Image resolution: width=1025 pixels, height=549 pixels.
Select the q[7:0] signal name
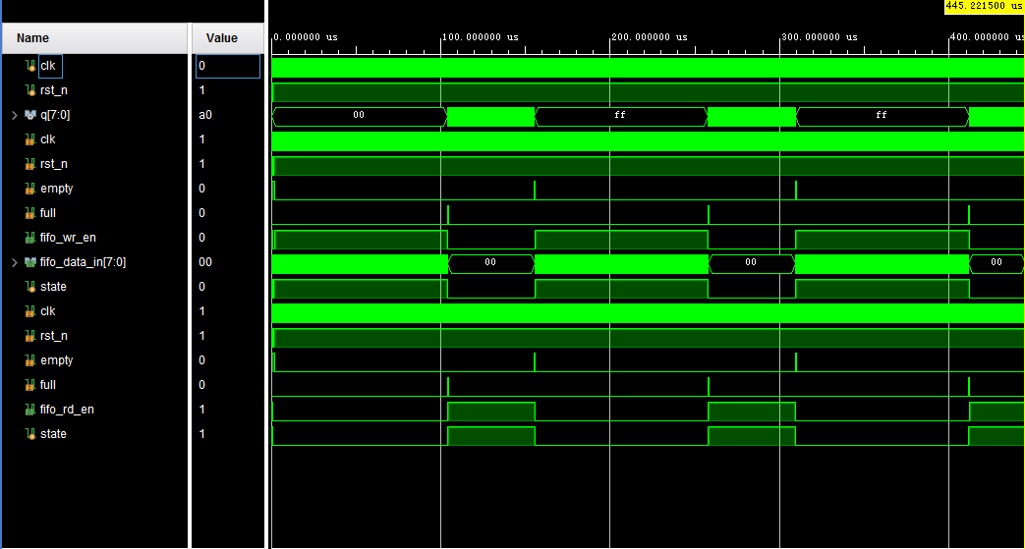(x=55, y=115)
